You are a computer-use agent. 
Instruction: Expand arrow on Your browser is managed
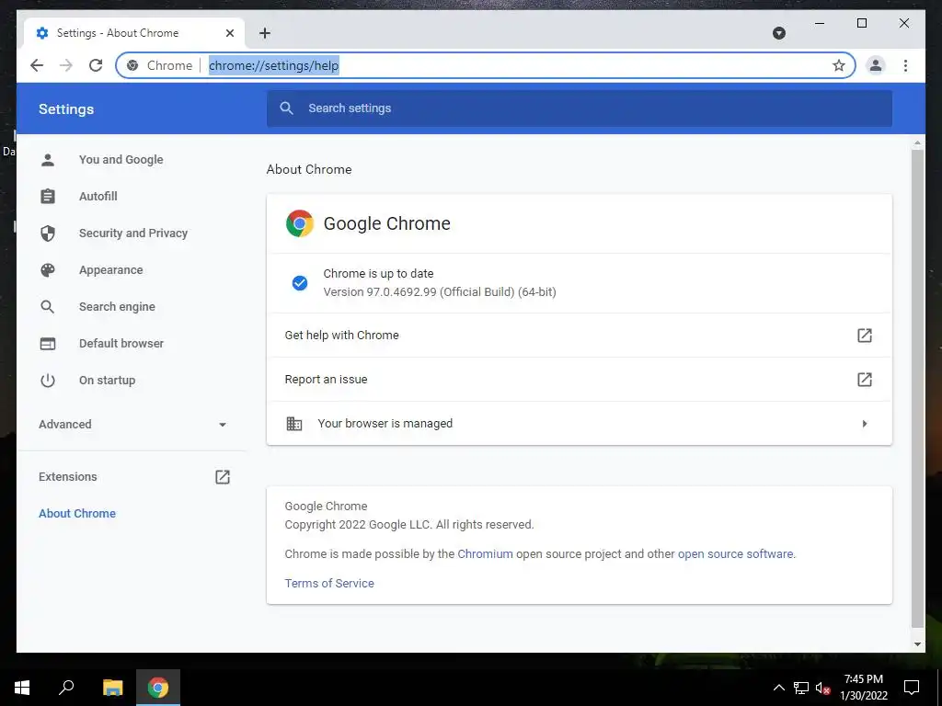tap(865, 424)
